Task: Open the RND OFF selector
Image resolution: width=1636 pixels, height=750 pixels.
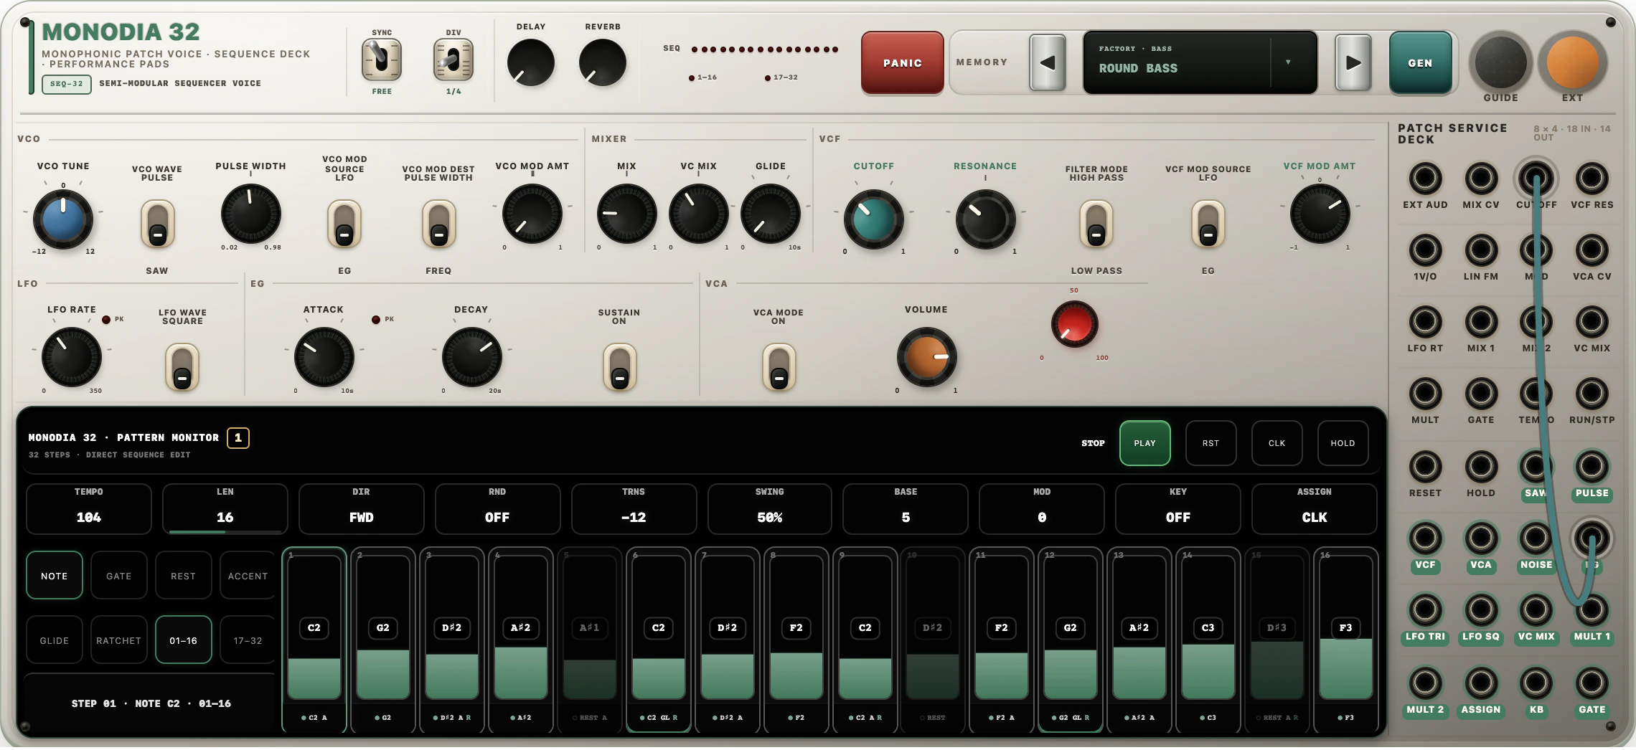Action: tap(497, 509)
